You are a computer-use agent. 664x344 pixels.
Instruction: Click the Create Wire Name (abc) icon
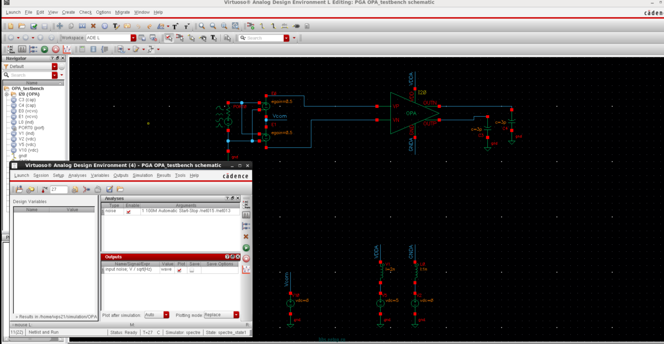pos(285,26)
